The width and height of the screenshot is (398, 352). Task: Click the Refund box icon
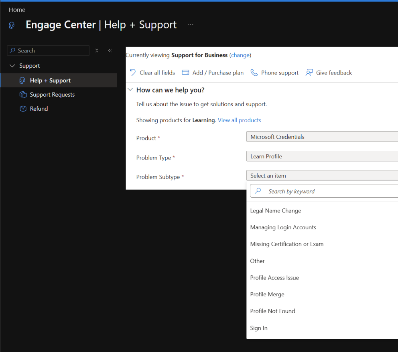23,109
